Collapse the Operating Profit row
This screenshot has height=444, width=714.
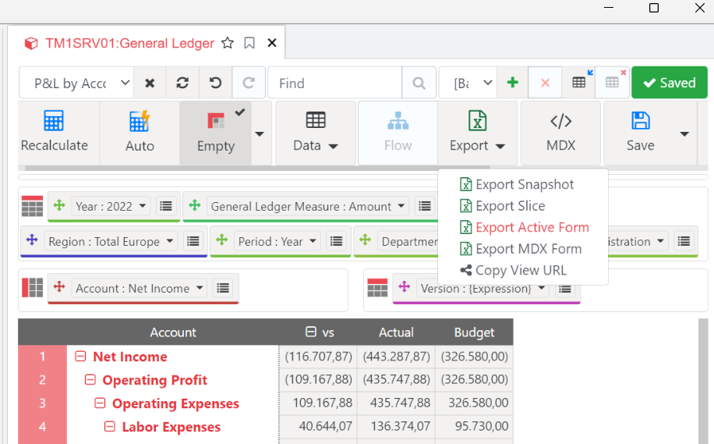90,380
